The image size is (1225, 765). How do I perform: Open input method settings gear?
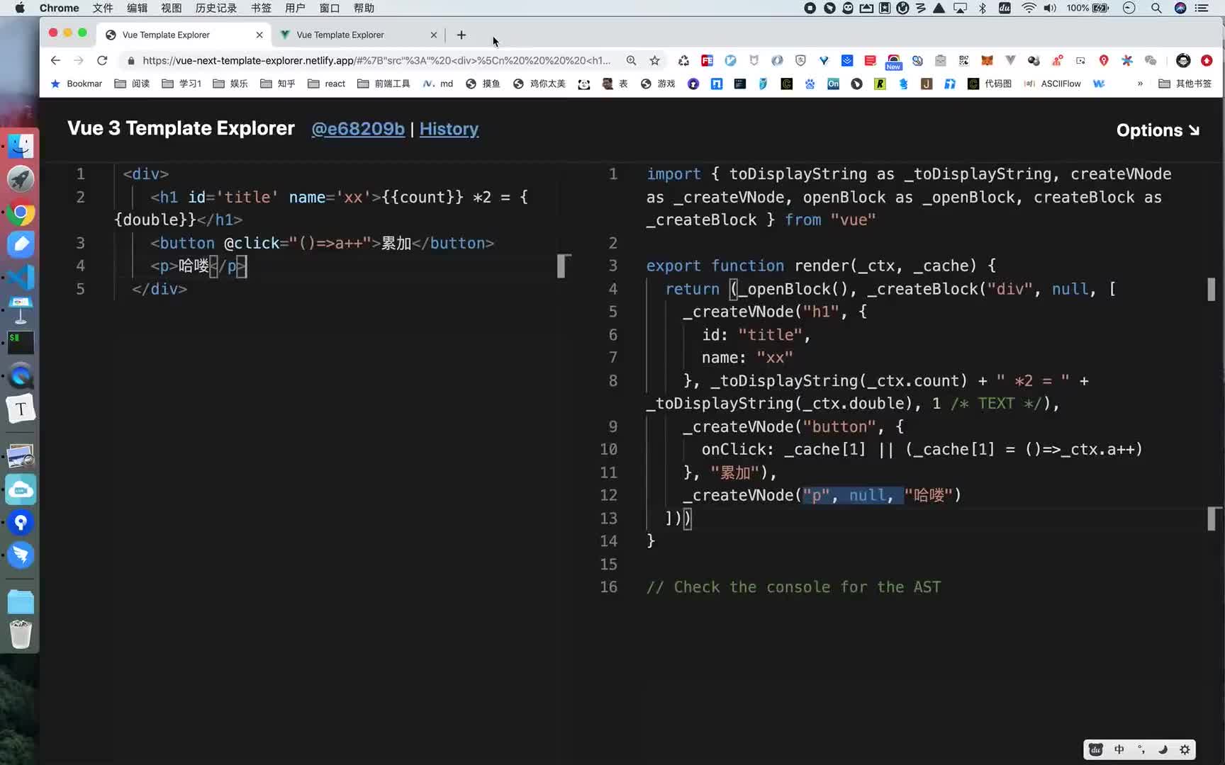click(1185, 749)
